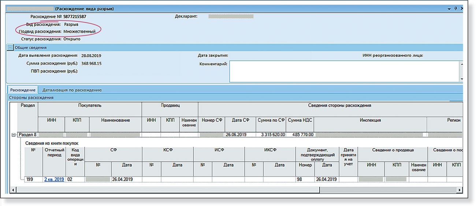Click the Отчетный период column header
The width and height of the screenshot is (476, 206).
(x=54, y=152)
